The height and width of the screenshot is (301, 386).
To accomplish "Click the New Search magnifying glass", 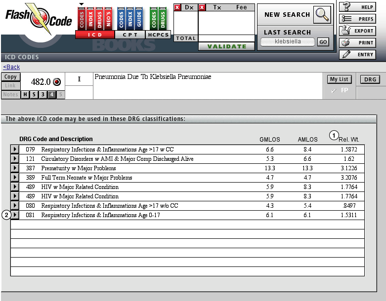I will pos(322,15).
